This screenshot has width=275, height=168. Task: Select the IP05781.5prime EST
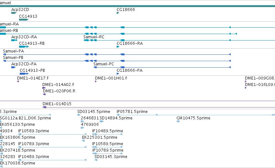click(x=132, y=112)
